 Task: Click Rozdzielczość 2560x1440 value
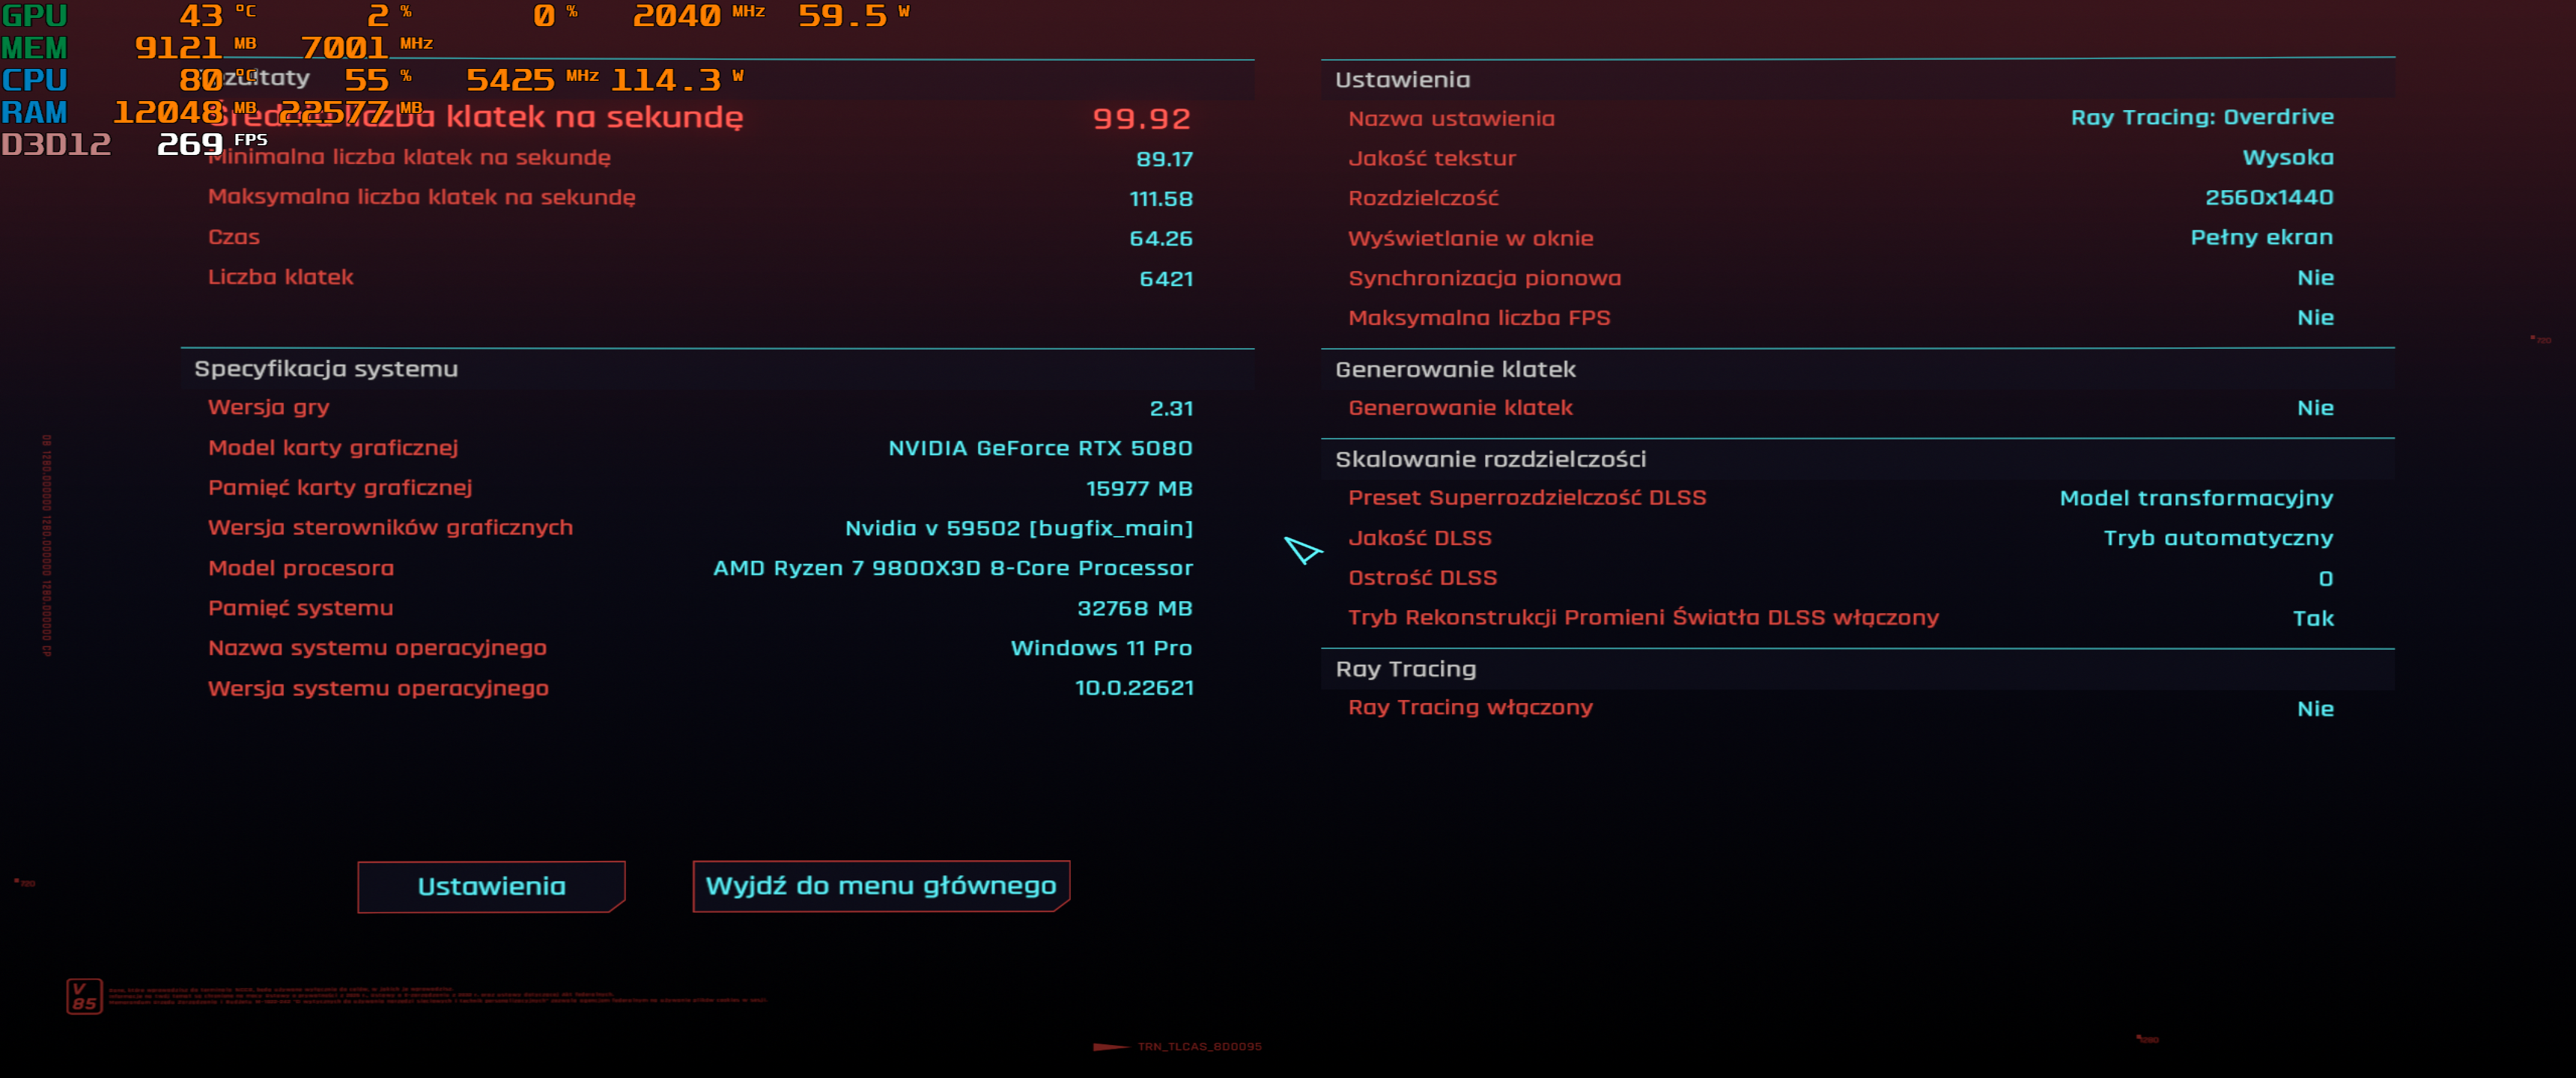(x=2268, y=198)
